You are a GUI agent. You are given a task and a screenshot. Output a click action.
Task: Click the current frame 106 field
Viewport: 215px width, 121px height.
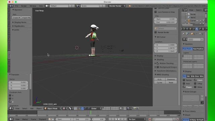pos(98,119)
